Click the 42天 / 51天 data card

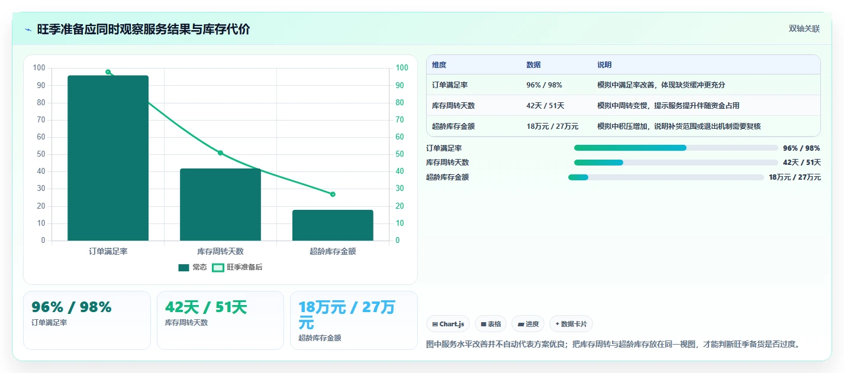(x=220, y=320)
